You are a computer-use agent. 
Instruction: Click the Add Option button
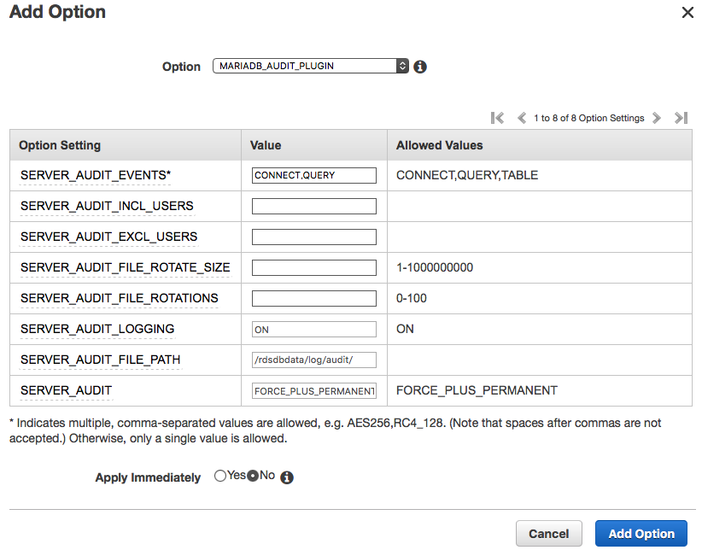pos(641,534)
